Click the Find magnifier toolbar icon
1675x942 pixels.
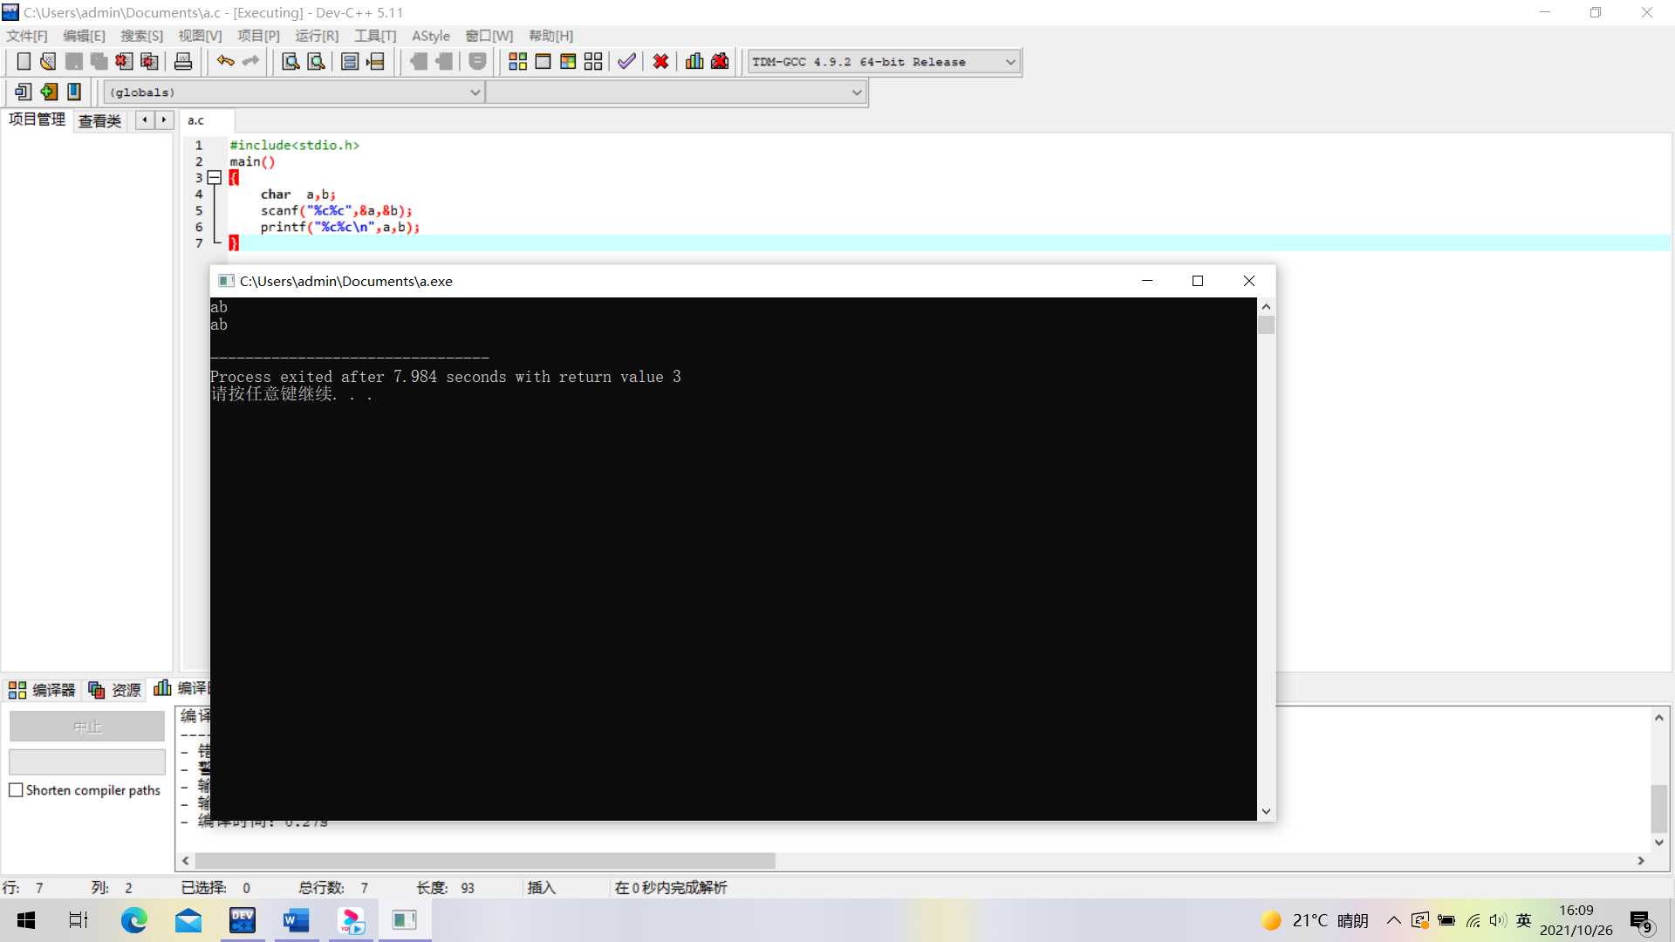291,62
